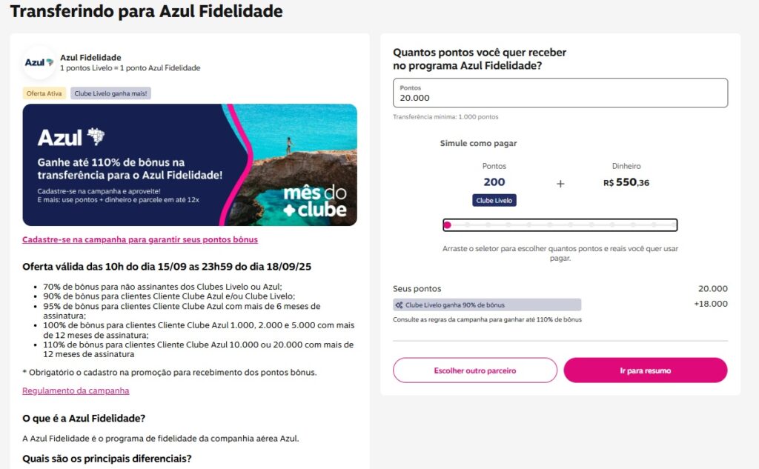This screenshot has height=469, width=759.
Task: Click the icon beside 'Clube Livelo ganha 90%'
Action: (400, 305)
